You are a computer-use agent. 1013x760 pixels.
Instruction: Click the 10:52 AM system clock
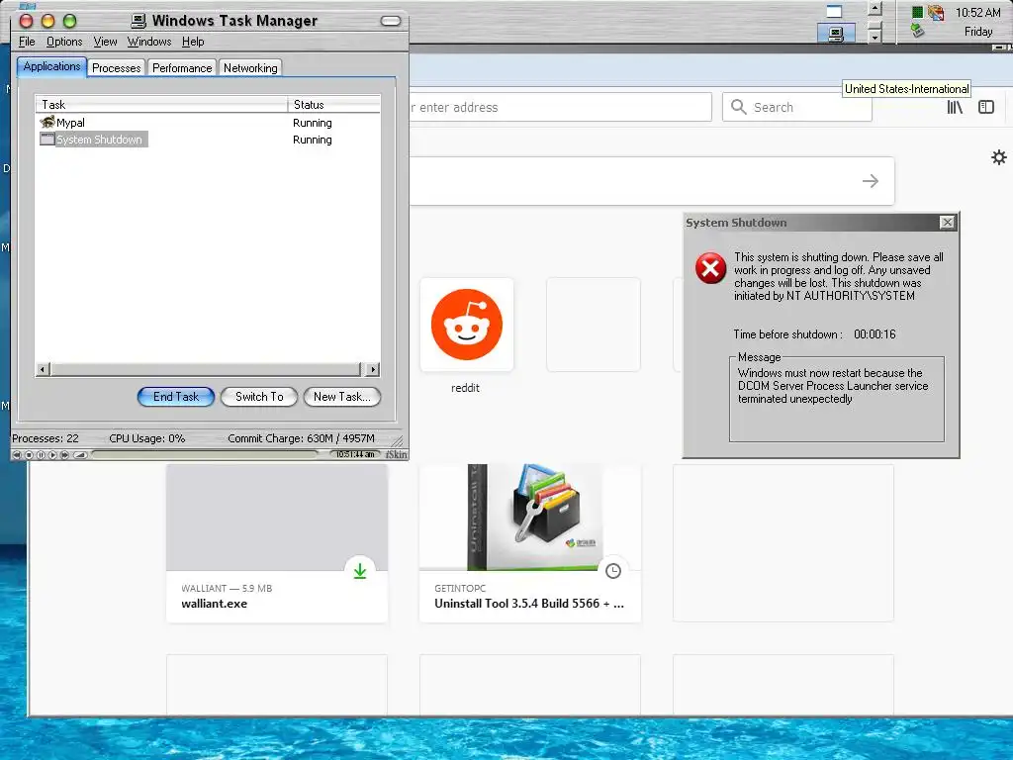[x=978, y=12]
